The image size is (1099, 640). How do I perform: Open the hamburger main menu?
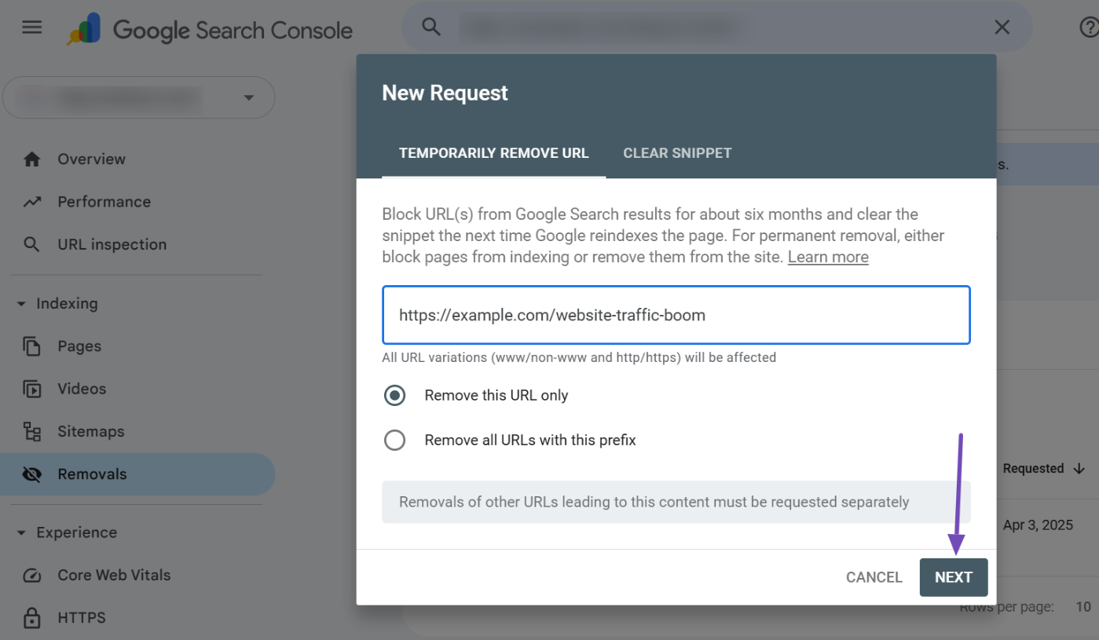click(x=32, y=28)
